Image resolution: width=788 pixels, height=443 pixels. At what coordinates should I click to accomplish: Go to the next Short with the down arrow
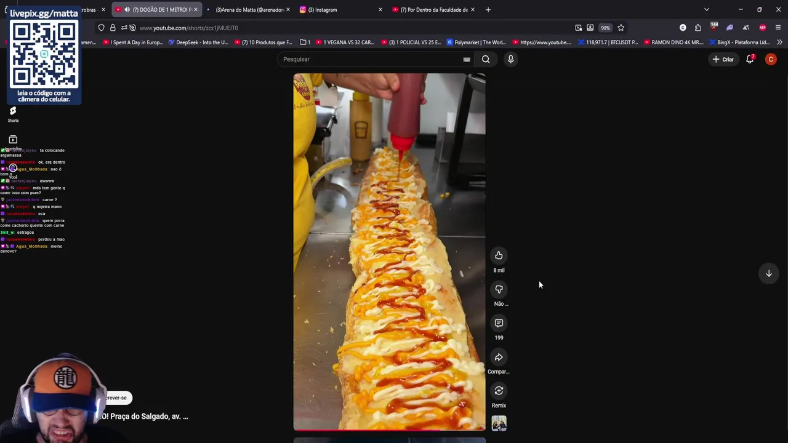(769, 273)
